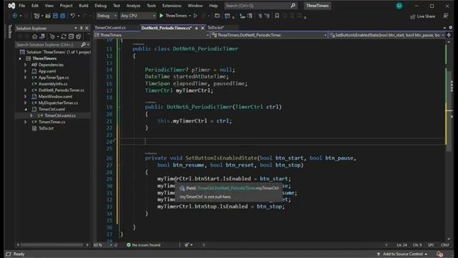Expand the Dependencies node
The width and height of the screenshot is (458, 258).
coord(26,65)
